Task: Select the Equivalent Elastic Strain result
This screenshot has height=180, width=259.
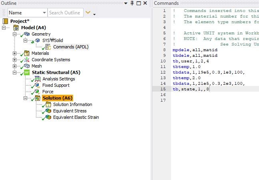Action: tap(76, 117)
